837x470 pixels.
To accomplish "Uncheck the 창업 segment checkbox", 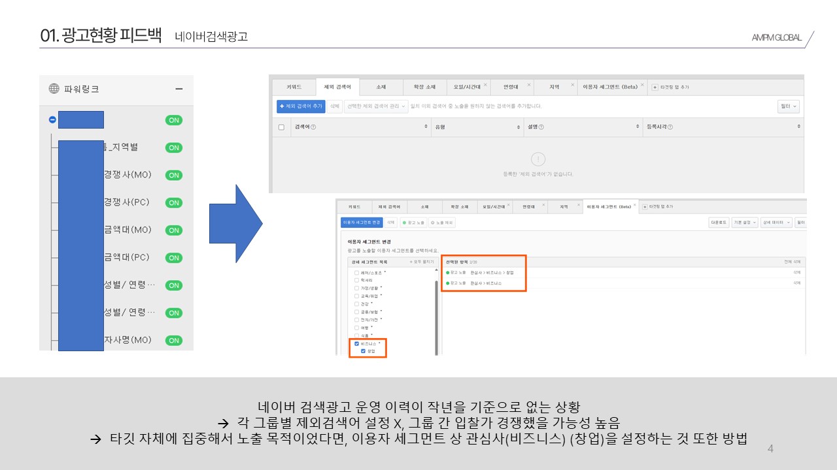I will (364, 351).
